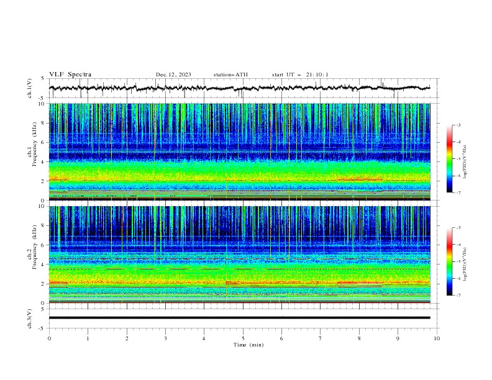Click the "-7" tick on ch.1 color bar
This screenshot has width=492, height=380.
458,192
